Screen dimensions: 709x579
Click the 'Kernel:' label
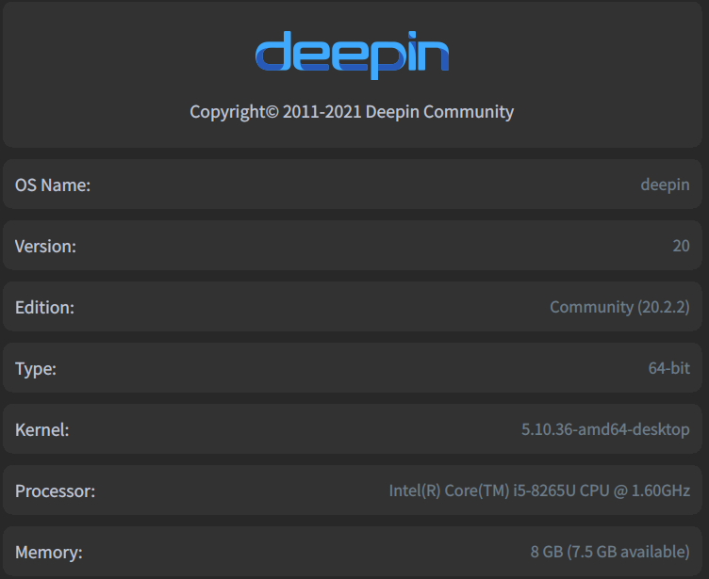point(42,430)
